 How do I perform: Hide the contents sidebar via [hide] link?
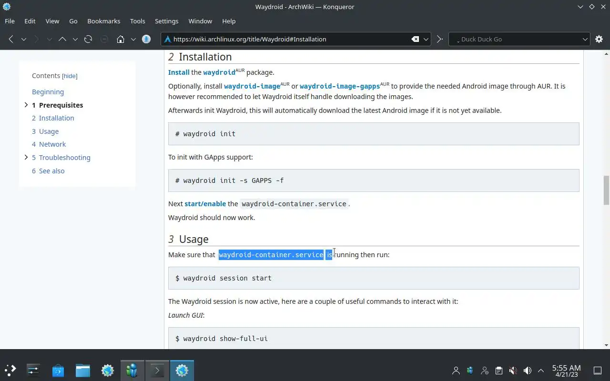pos(70,76)
